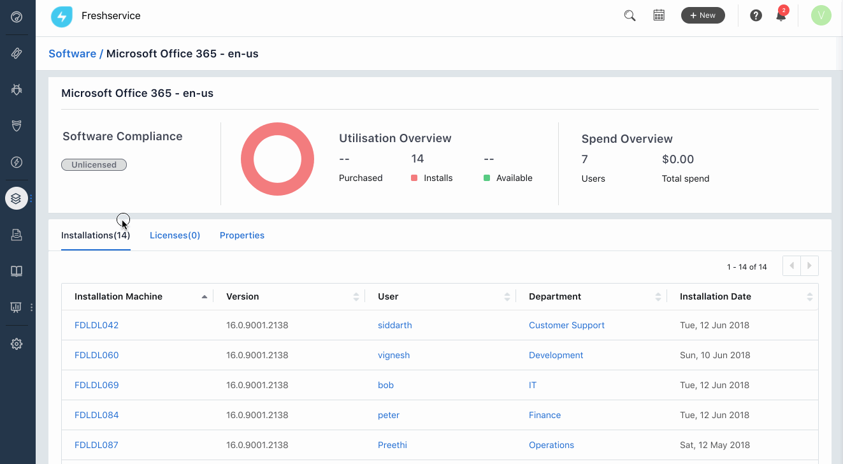843x464 pixels.
Task: Sort the Version column
Action: [356, 296]
